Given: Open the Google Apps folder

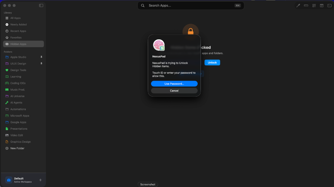Looking at the screenshot, I should [23, 122].
